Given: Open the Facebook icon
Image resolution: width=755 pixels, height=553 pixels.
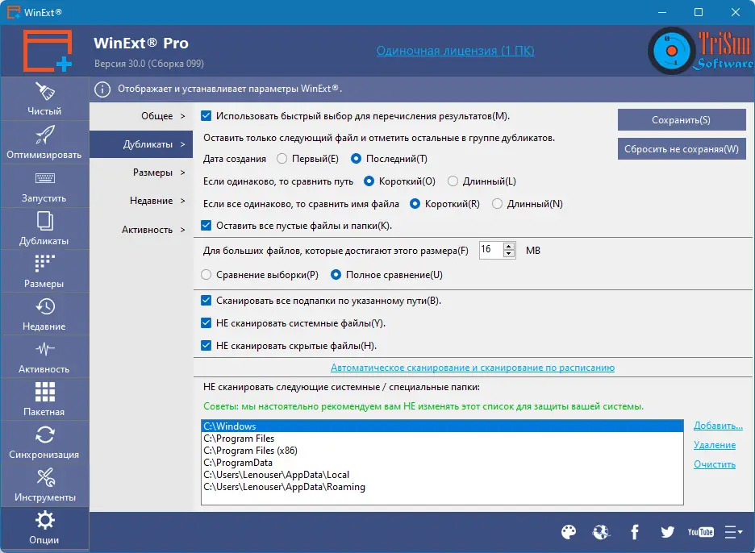Looking at the screenshot, I should (635, 532).
